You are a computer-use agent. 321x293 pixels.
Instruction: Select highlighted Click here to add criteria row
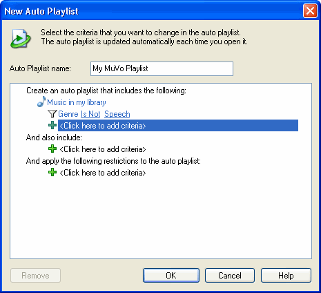click(178, 125)
